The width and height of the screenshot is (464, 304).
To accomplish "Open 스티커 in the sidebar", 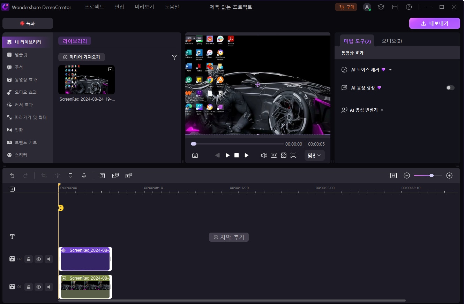I will [x=28, y=155].
